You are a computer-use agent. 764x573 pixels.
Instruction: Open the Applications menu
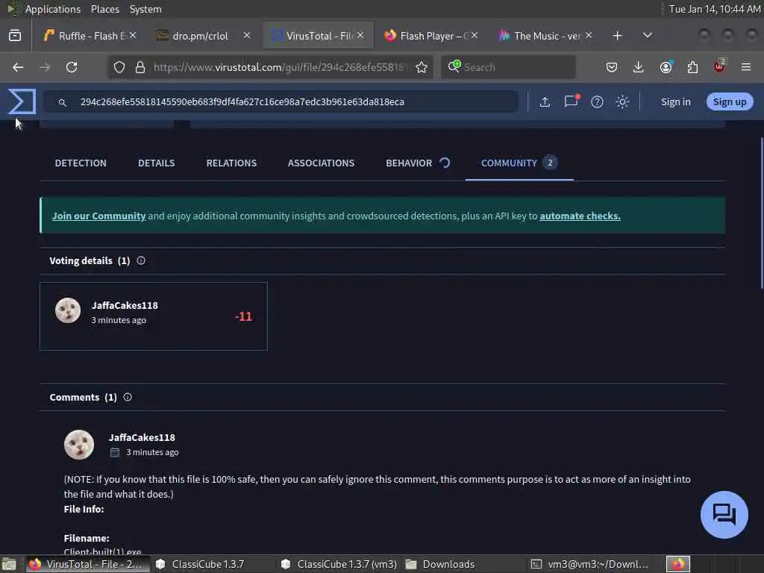point(53,9)
